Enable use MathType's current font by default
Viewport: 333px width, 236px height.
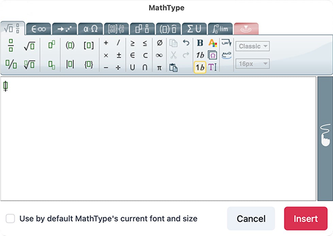(11, 219)
